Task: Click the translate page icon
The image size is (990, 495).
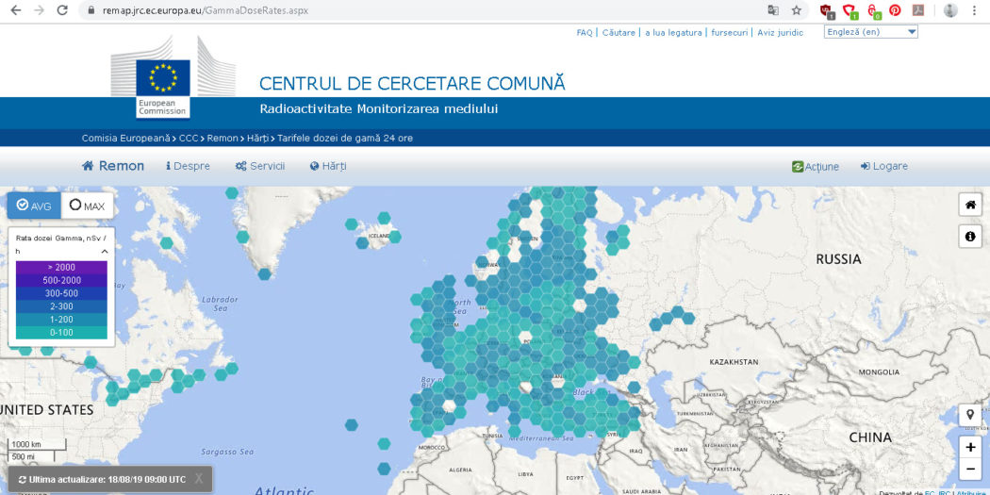Action: point(773,10)
